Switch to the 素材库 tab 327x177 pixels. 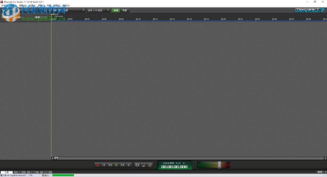[46, 172]
